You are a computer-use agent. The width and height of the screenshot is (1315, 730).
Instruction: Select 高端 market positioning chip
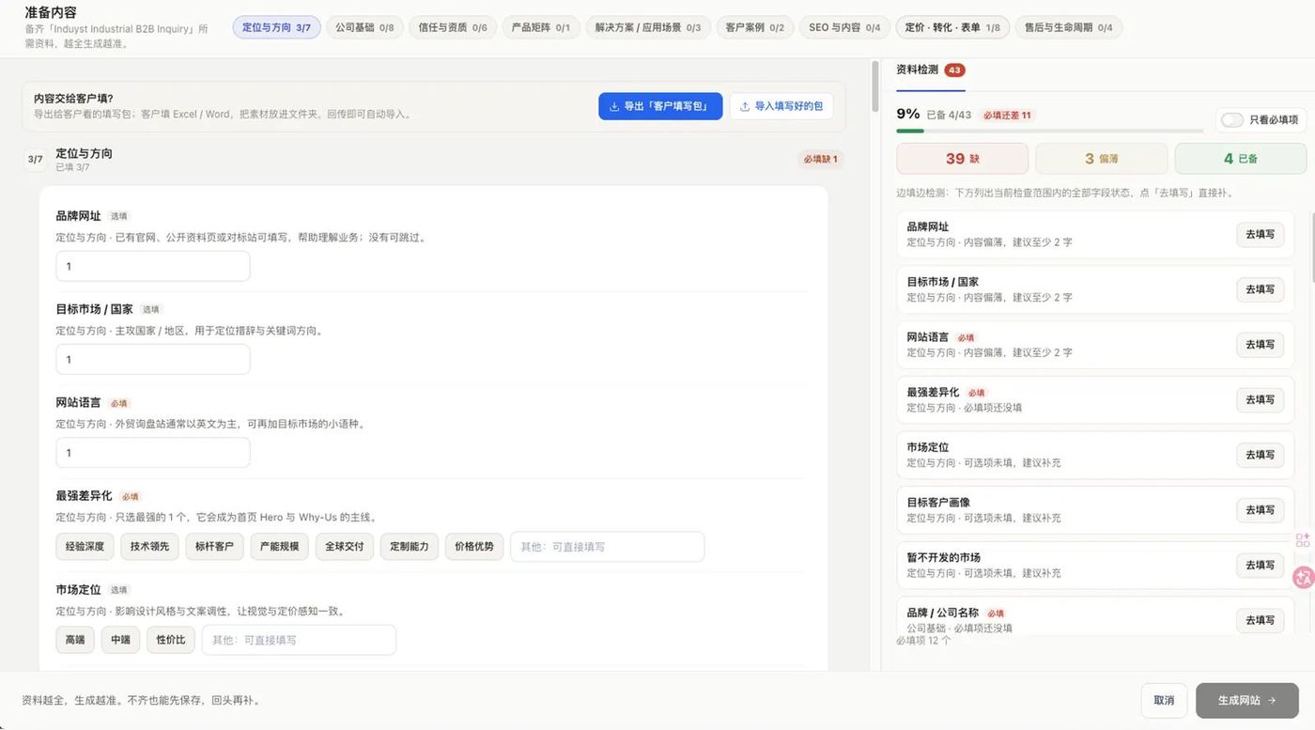[75, 640]
